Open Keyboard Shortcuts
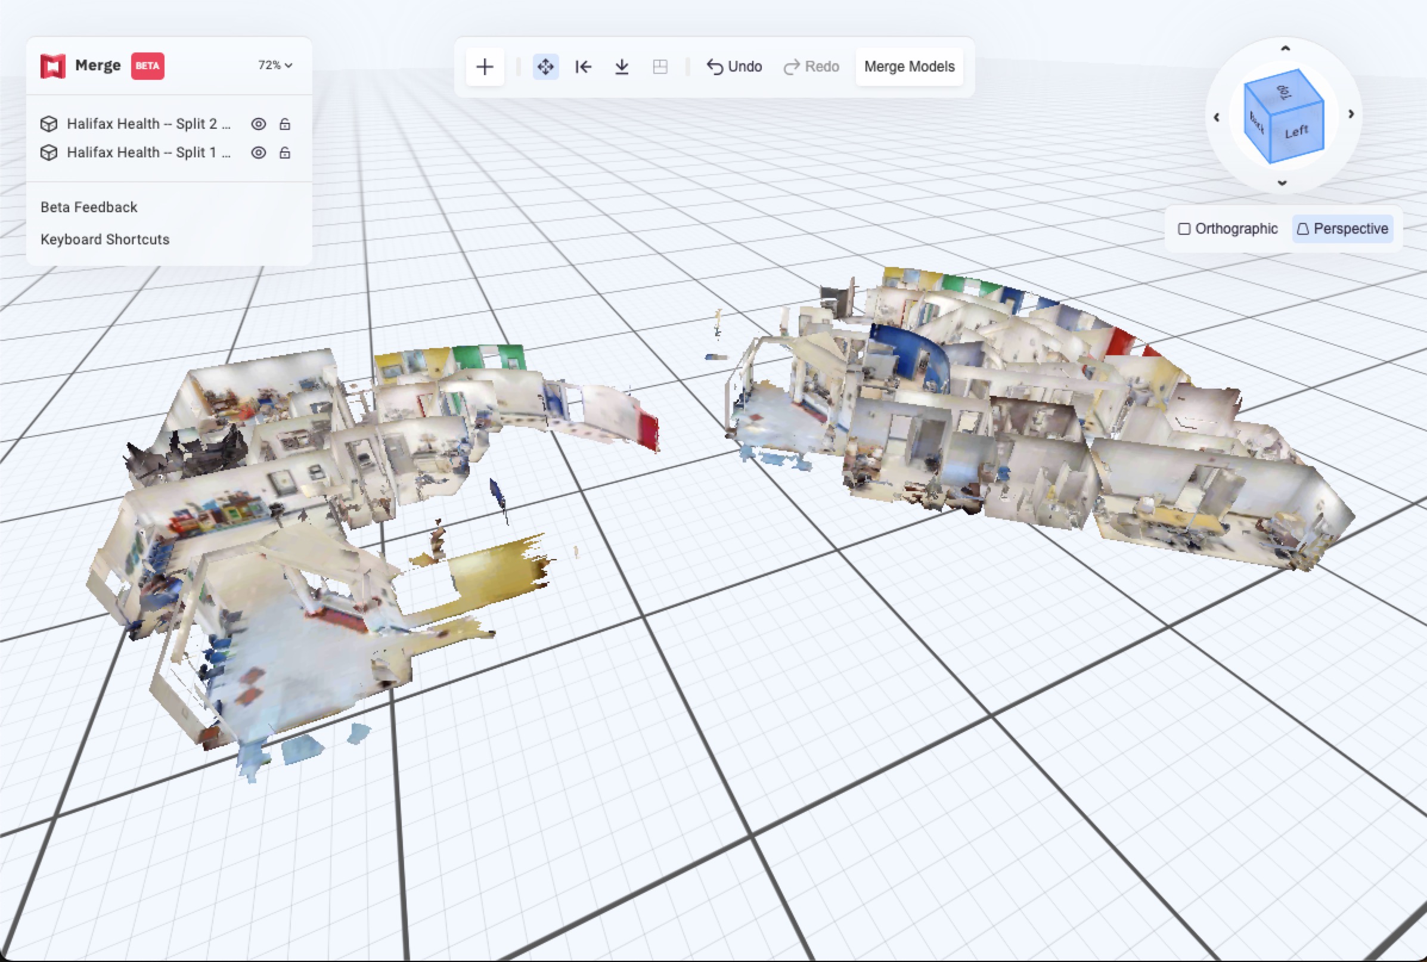 tap(104, 239)
